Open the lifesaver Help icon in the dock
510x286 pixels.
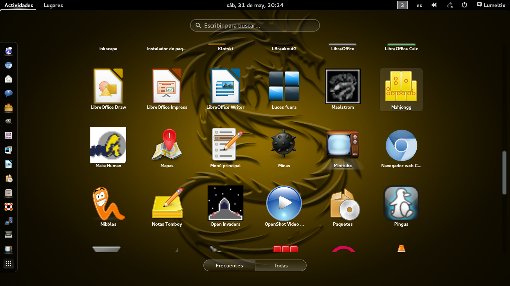(x=9, y=207)
